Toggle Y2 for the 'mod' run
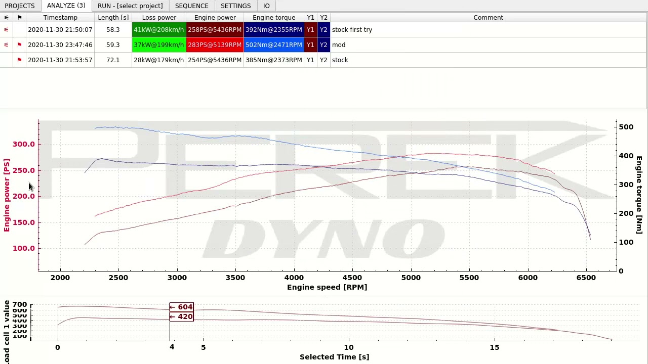Screen dimensions: 648x364 point(323,44)
